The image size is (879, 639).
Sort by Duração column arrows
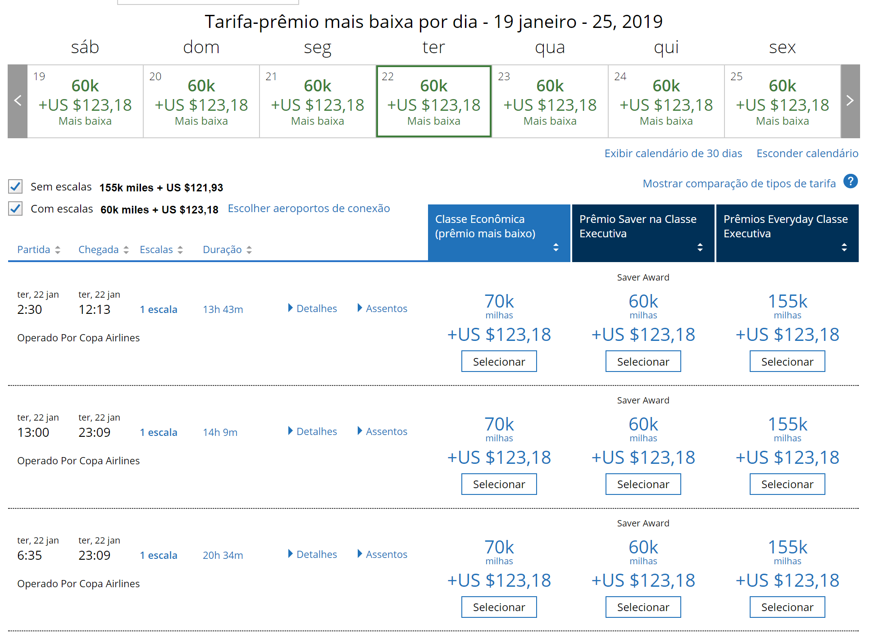click(249, 250)
